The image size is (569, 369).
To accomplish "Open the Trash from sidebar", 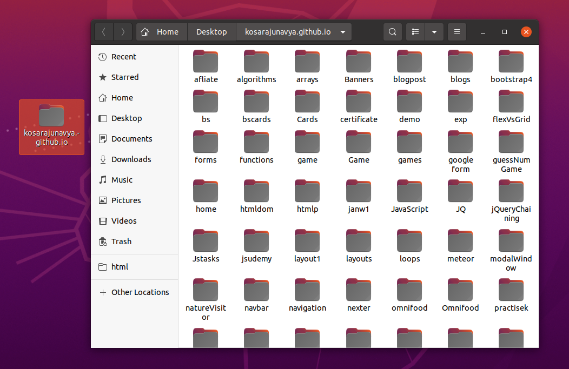I will (121, 241).
